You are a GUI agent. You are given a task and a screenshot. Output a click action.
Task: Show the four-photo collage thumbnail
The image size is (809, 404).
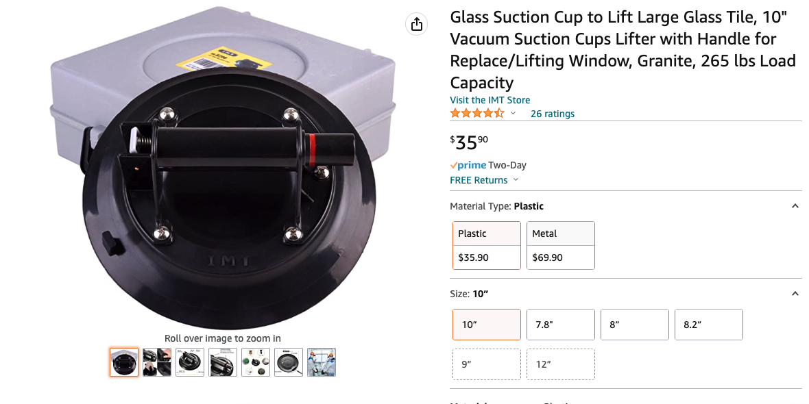coord(157,362)
